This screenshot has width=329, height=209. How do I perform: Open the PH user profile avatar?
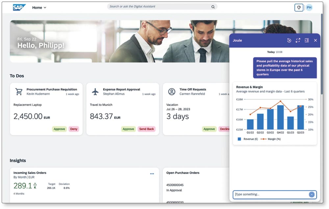(x=309, y=8)
